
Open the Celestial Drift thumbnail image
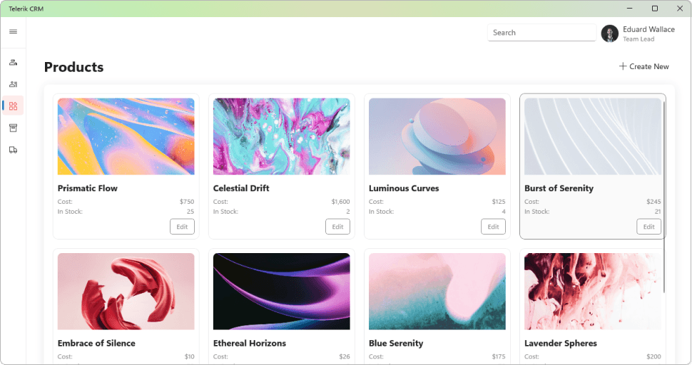pyautogui.click(x=282, y=136)
